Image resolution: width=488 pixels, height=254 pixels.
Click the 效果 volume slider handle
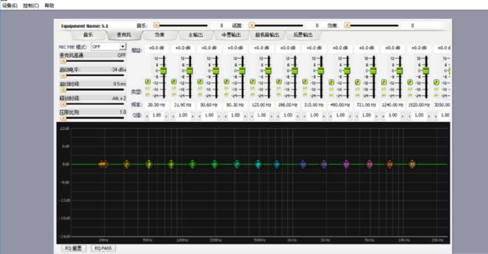point(347,26)
